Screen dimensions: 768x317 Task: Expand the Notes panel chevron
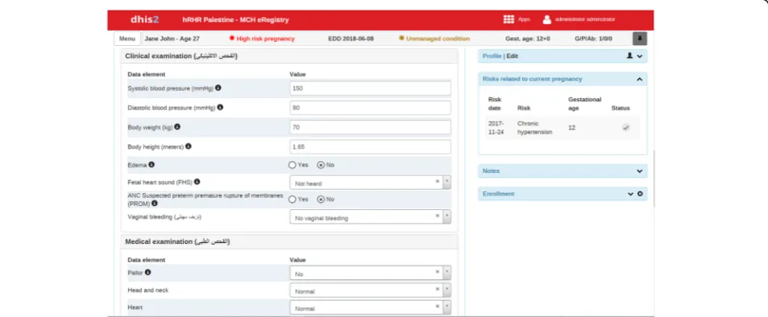pos(640,171)
